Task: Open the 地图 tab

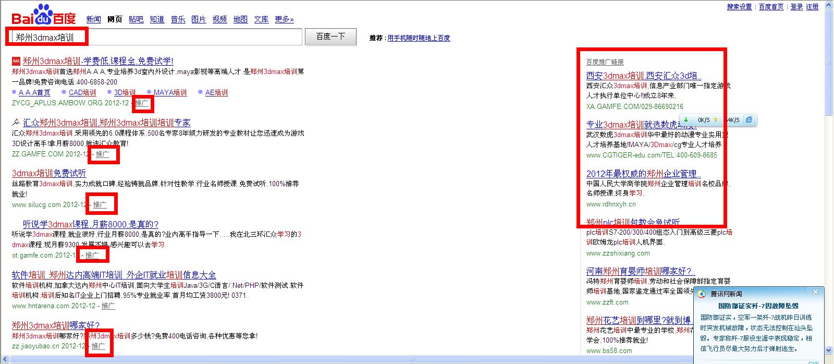Action: [x=240, y=19]
